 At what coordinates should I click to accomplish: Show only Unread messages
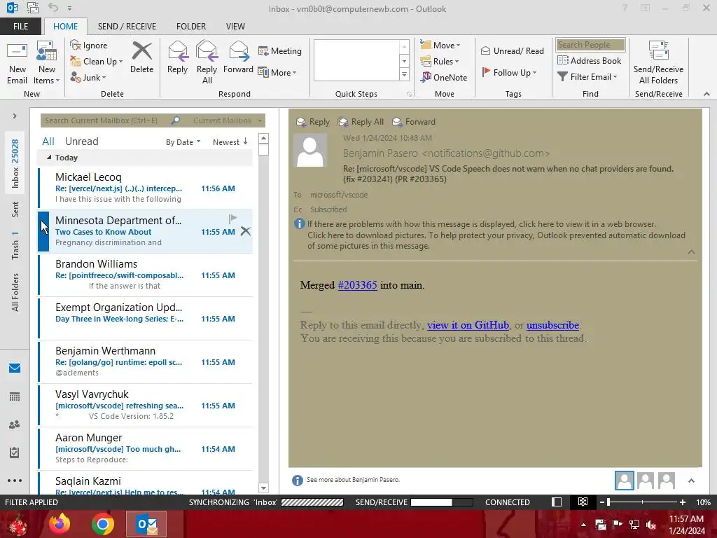(81, 142)
